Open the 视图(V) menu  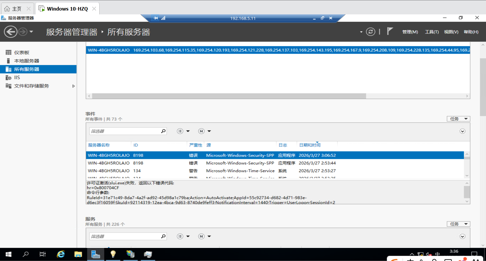(x=451, y=32)
